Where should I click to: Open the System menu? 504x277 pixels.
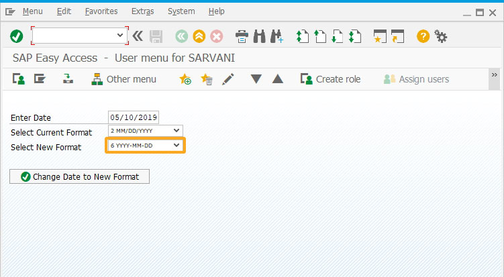(181, 11)
